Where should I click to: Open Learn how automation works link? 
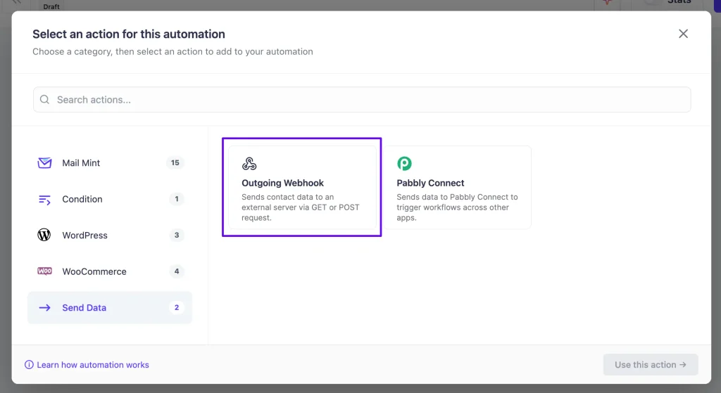[x=93, y=365]
